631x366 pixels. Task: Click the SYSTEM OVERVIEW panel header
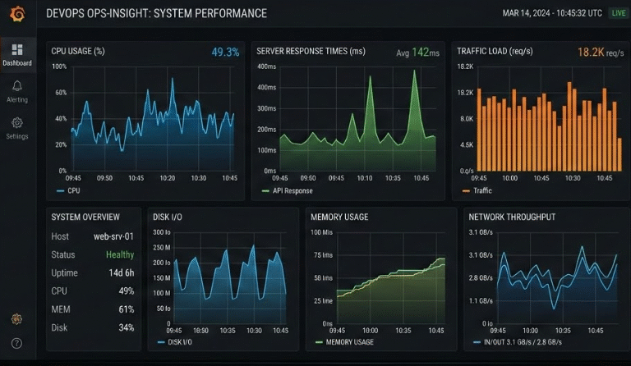coord(85,217)
